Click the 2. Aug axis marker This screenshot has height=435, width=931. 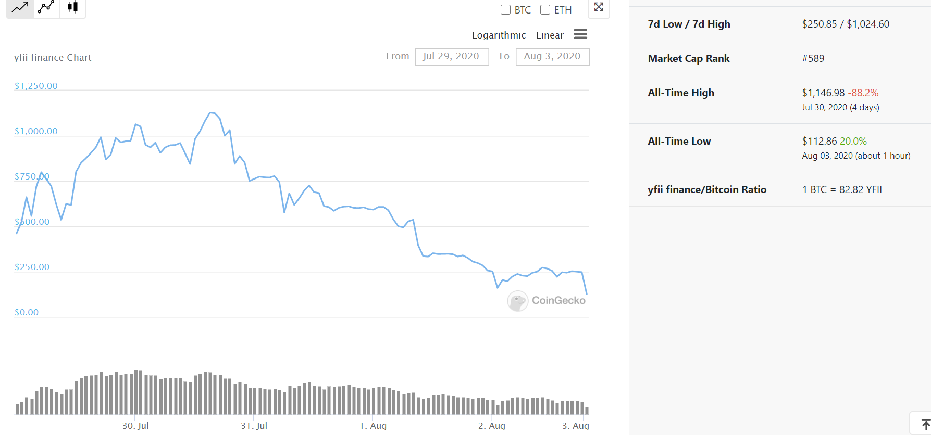pos(492,426)
